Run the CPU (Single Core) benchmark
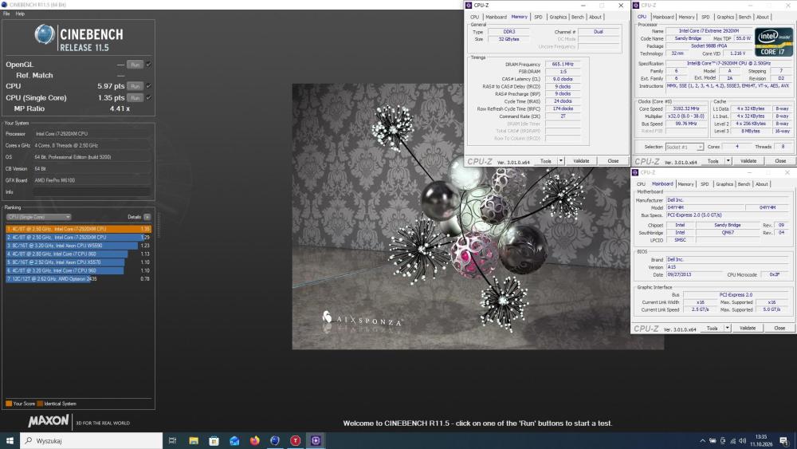 [x=135, y=97]
